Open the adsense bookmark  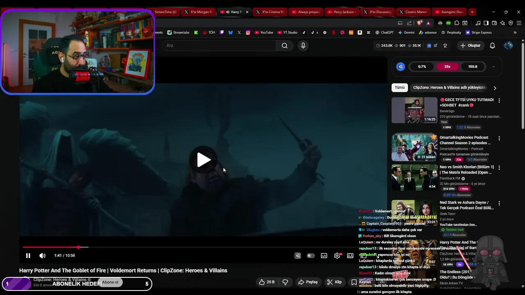[427, 32]
